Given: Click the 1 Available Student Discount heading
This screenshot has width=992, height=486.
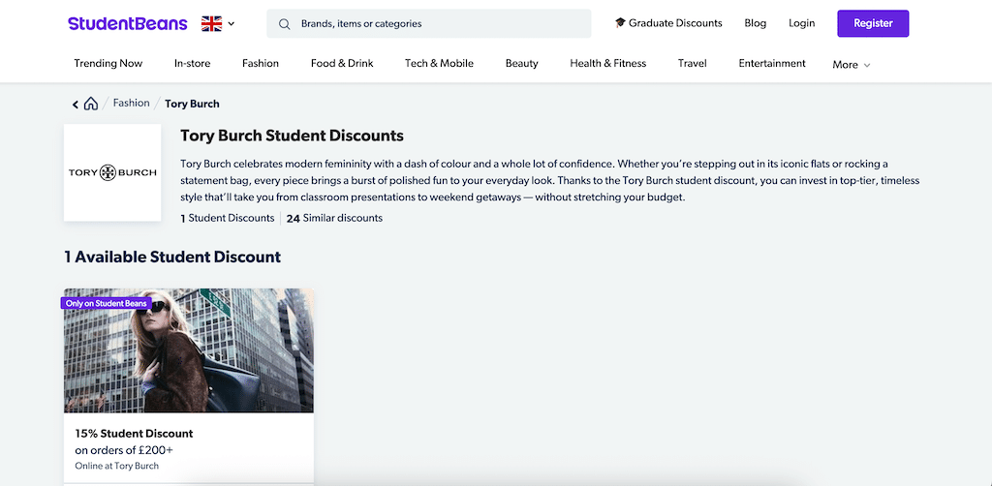Looking at the screenshot, I should click(172, 257).
